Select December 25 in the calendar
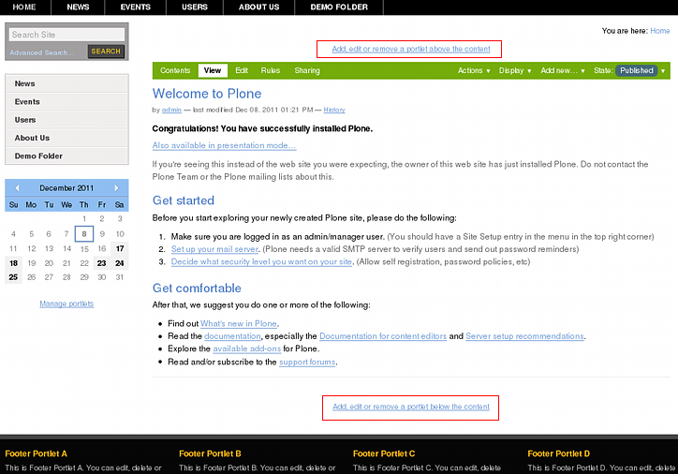 pos(13,277)
